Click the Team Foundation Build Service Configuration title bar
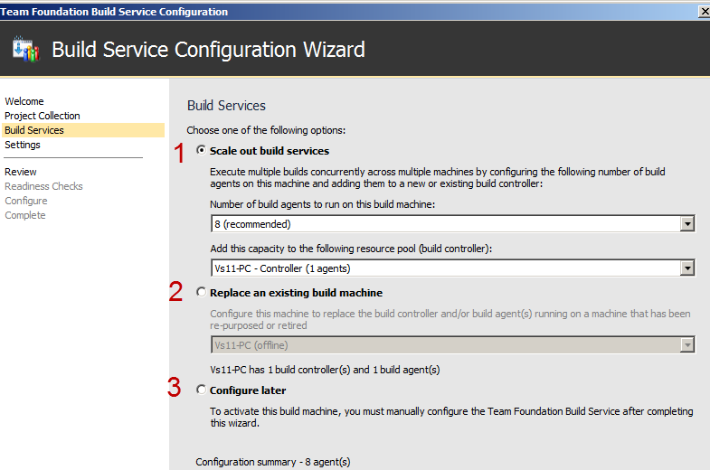Screen dimensions: 710x470 (x=348, y=12)
